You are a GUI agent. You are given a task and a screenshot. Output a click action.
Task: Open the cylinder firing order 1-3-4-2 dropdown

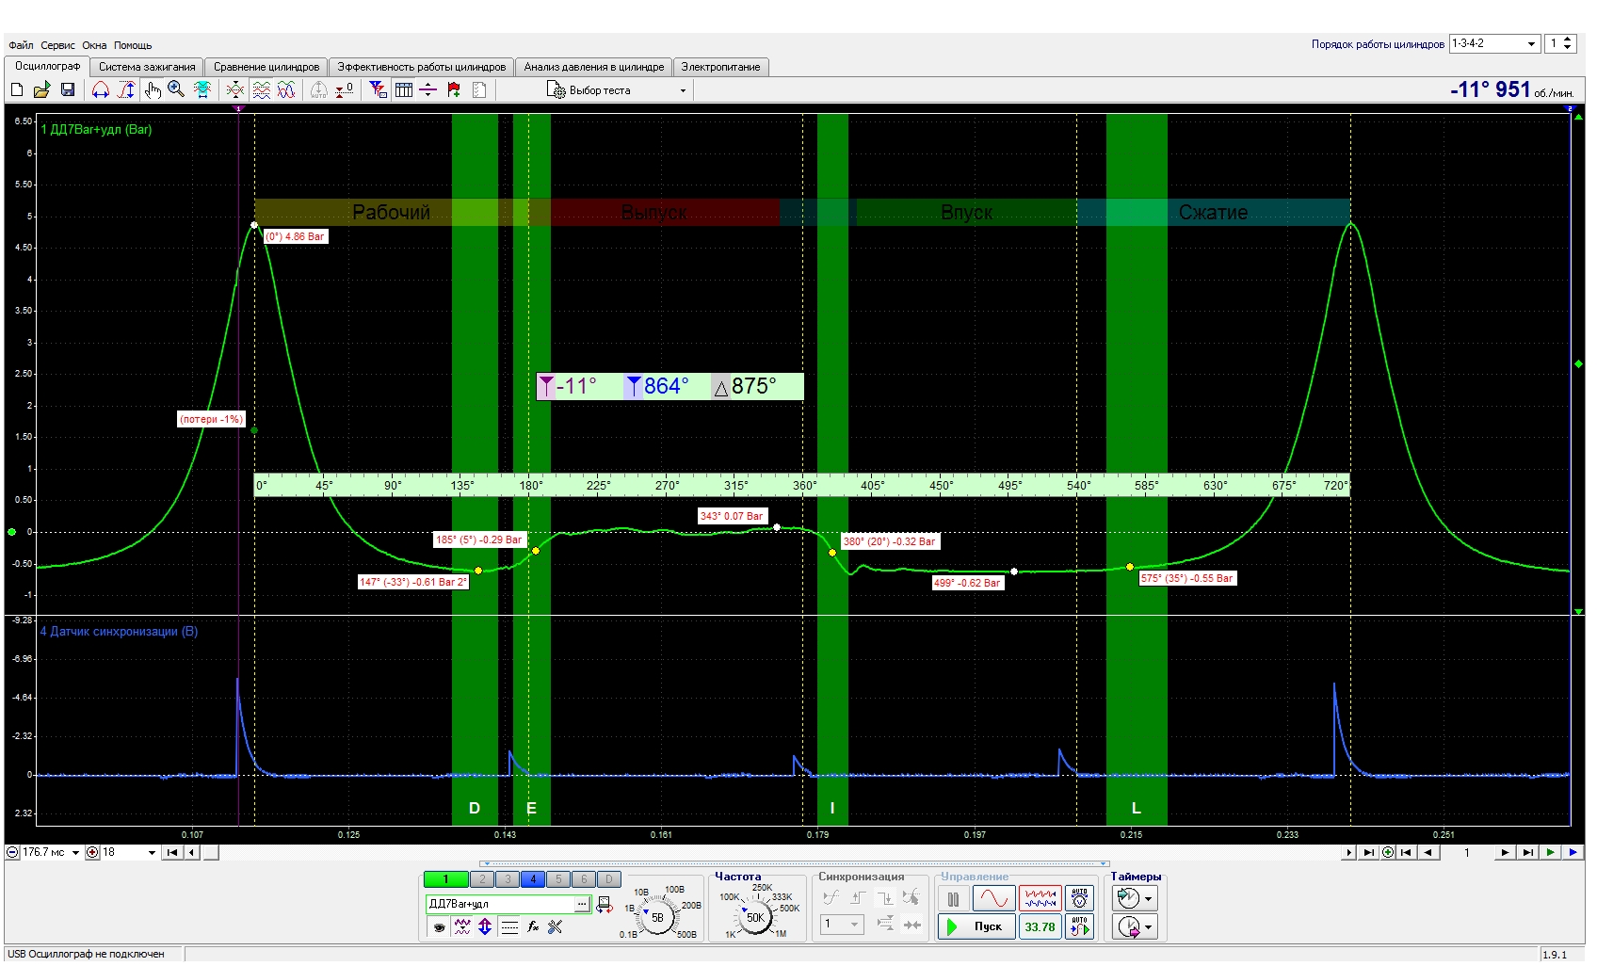click(1494, 43)
